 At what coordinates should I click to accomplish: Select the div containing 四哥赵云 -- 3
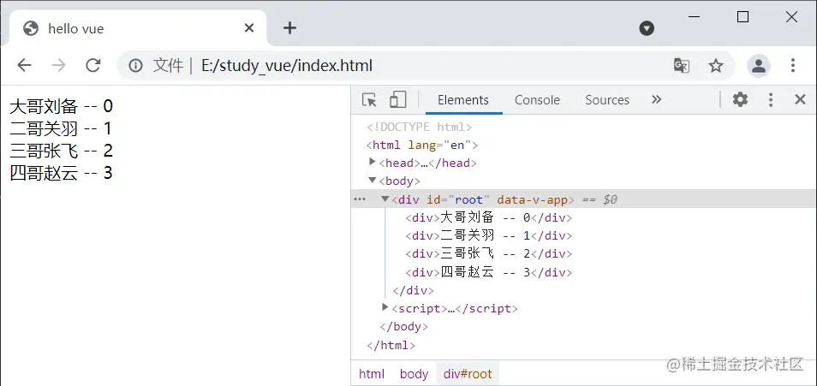[489, 272]
